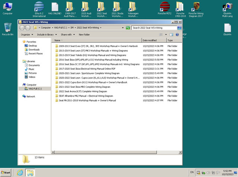
Task: Open 2020 Audi Workshop desktop folder
Action: [86, 9]
